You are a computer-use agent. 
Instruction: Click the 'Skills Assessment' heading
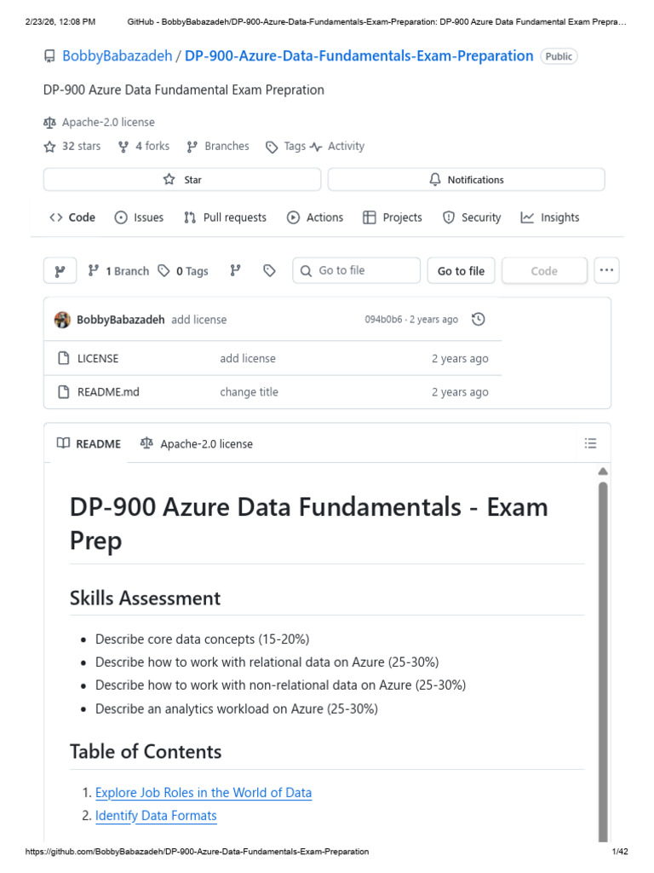tap(145, 598)
